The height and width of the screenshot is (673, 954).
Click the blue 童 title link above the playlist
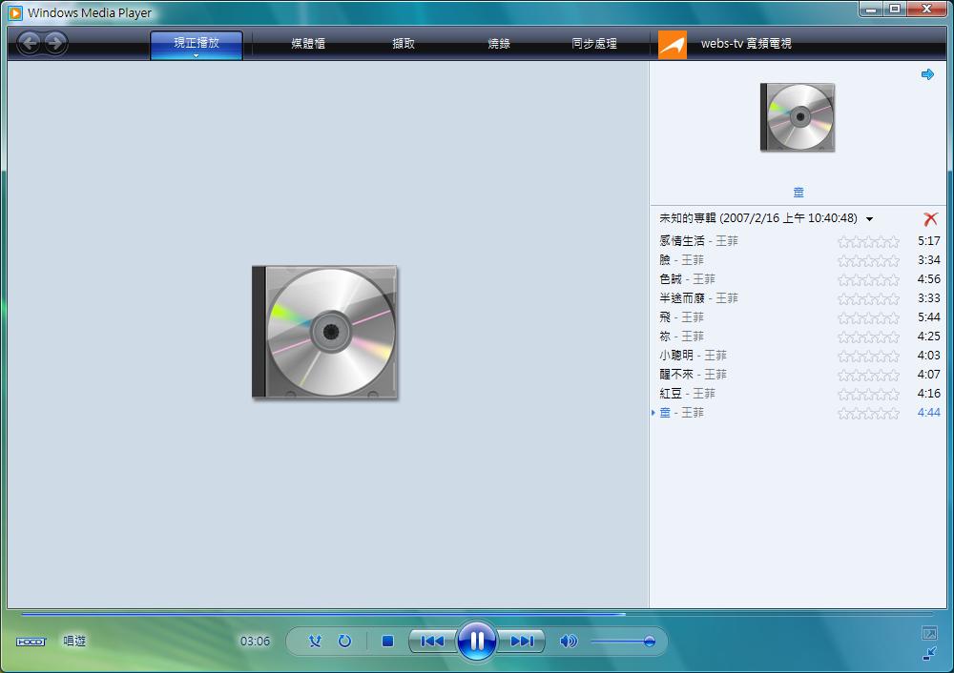(798, 193)
